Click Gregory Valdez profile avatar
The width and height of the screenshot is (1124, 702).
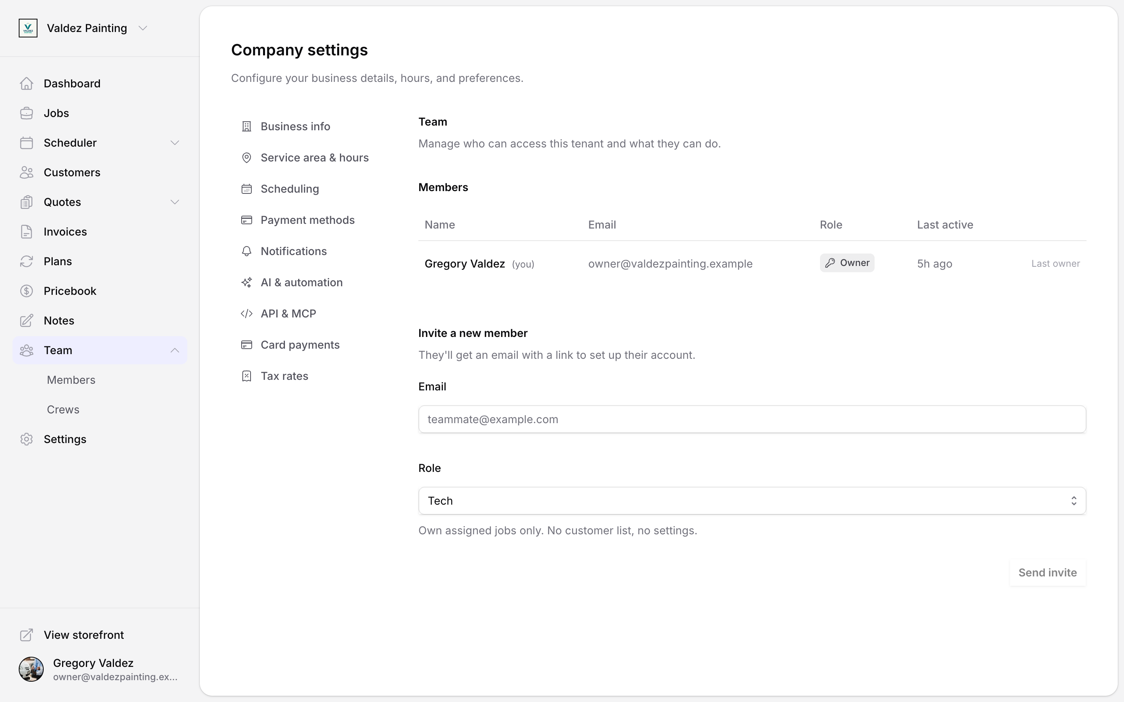point(31,670)
